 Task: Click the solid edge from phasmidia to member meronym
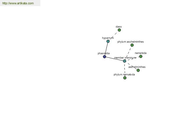point(115,59)
